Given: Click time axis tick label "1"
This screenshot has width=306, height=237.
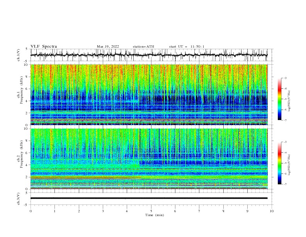Looking at the screenshot, I should pos(54,211).
